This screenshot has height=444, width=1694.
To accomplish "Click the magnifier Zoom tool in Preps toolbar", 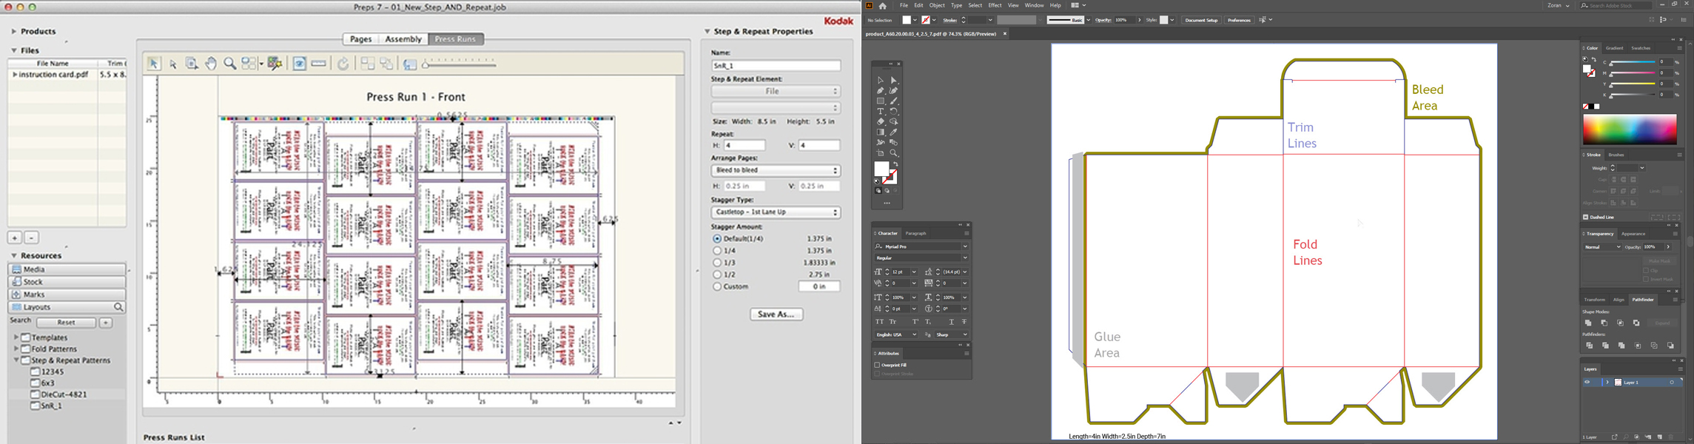I will [230, 64].
